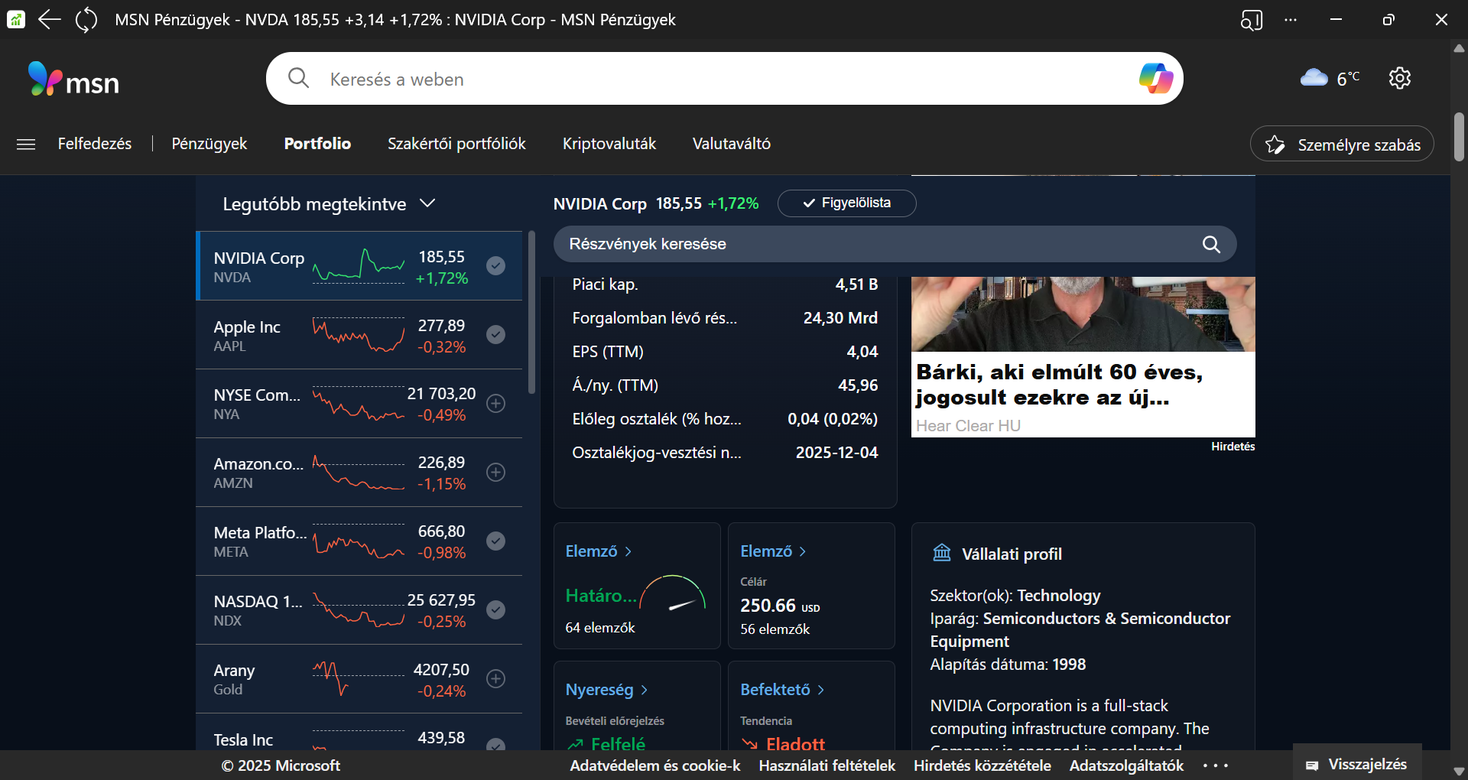Image resolution: width=1468 pixels, height=780 pixels.
Task: Toggle the Figyelőlista watchlist button
Action: (x=846, y=203)
